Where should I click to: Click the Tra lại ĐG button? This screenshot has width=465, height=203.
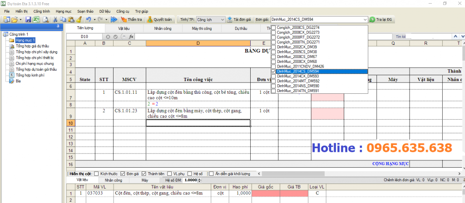pos(380,19)
